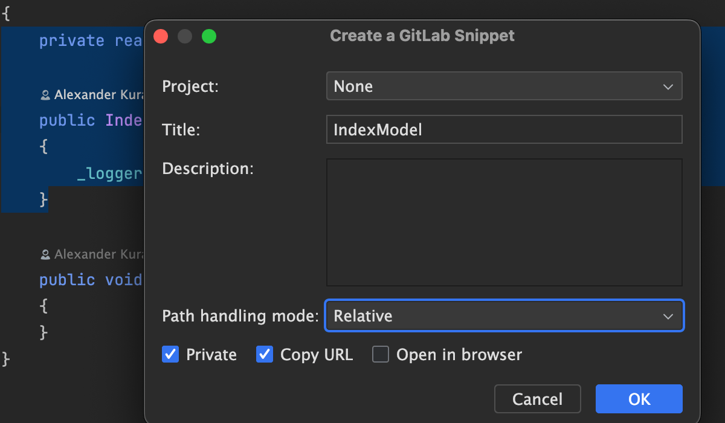Screen dimensions: 725x423
Task: Enable the Open in browser checkbox
Action: click(381, 355)
